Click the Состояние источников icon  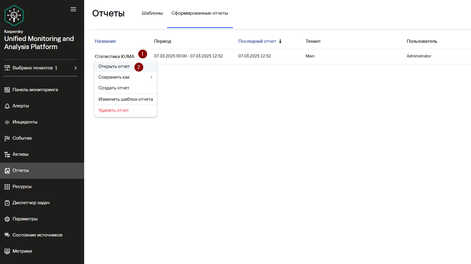(7, 235)
